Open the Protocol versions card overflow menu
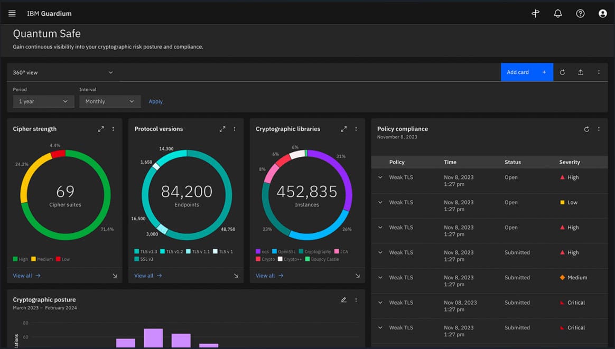Image resolution: width=615 pixels, height=349 pixels. [x=235, y=128]
